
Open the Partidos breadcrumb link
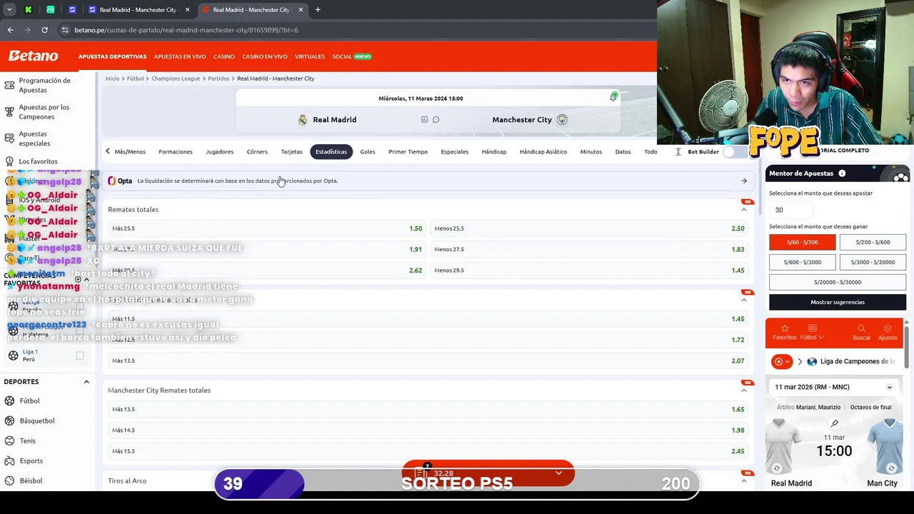[219, 79]
